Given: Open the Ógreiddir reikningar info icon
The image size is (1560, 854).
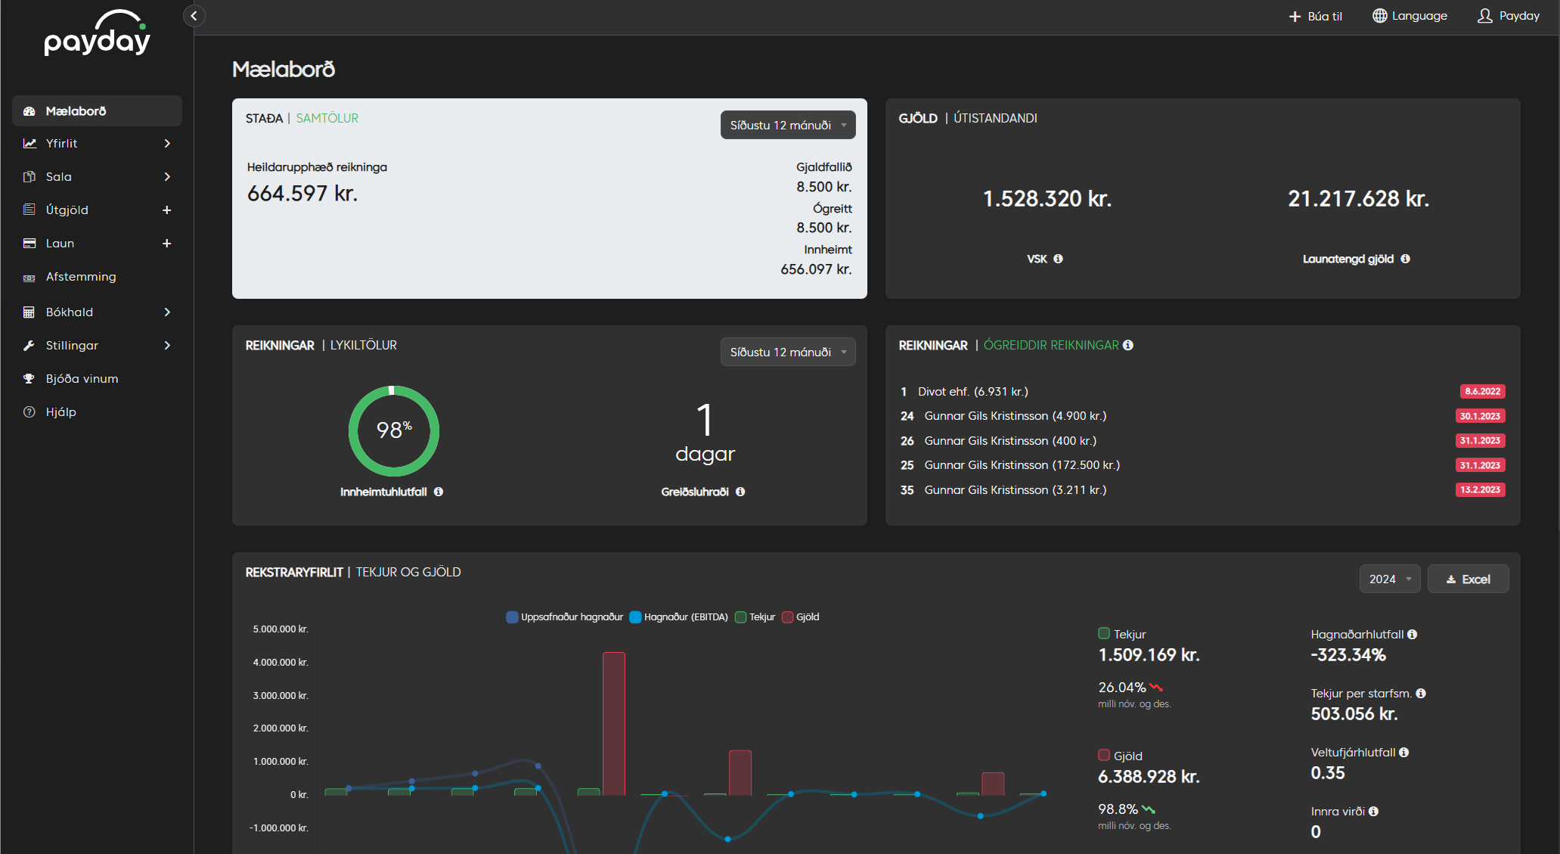Looking at the screenshot, I should point(1128,345).
